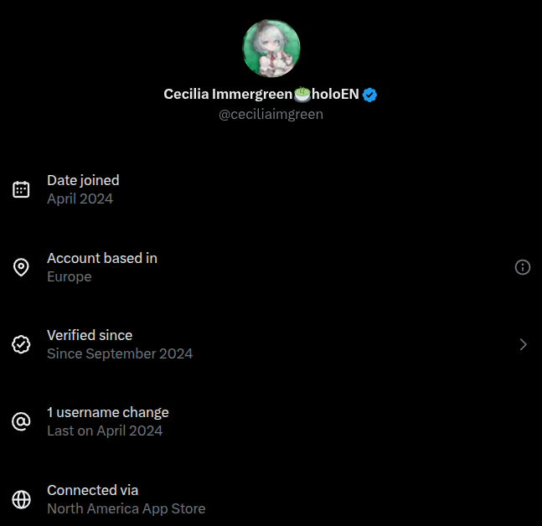Click the North America App Store text
Image resolution: width=542 pixels, height=526 pixels.
[x=126, y=508]
